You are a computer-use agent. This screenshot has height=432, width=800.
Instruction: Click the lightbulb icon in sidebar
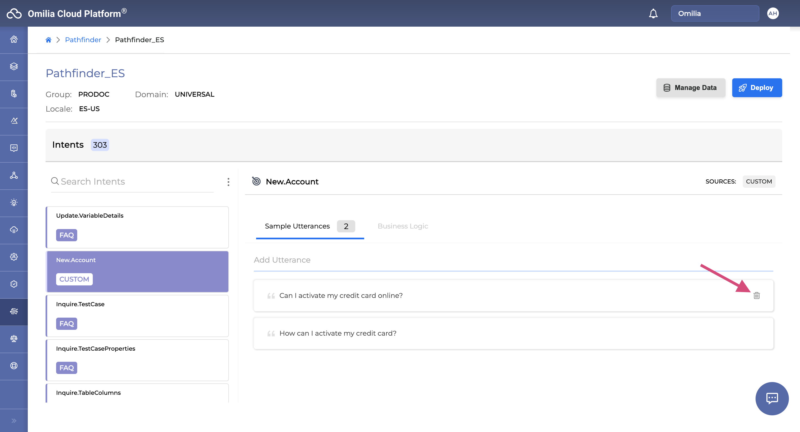click(x=14, y=203)
